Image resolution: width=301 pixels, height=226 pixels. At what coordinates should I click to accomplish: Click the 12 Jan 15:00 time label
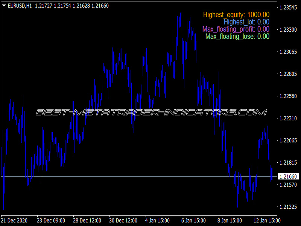pos(267,220)
